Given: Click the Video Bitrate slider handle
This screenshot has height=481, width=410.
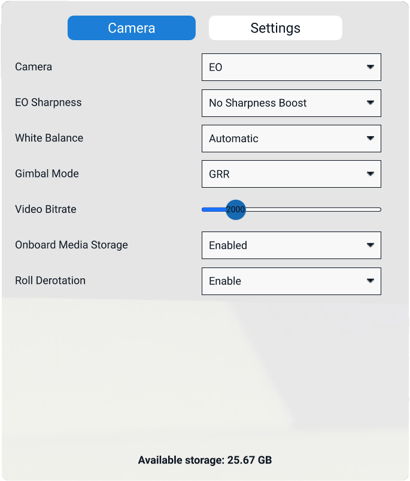Looking at the screenshot, I should click(236, 209).
